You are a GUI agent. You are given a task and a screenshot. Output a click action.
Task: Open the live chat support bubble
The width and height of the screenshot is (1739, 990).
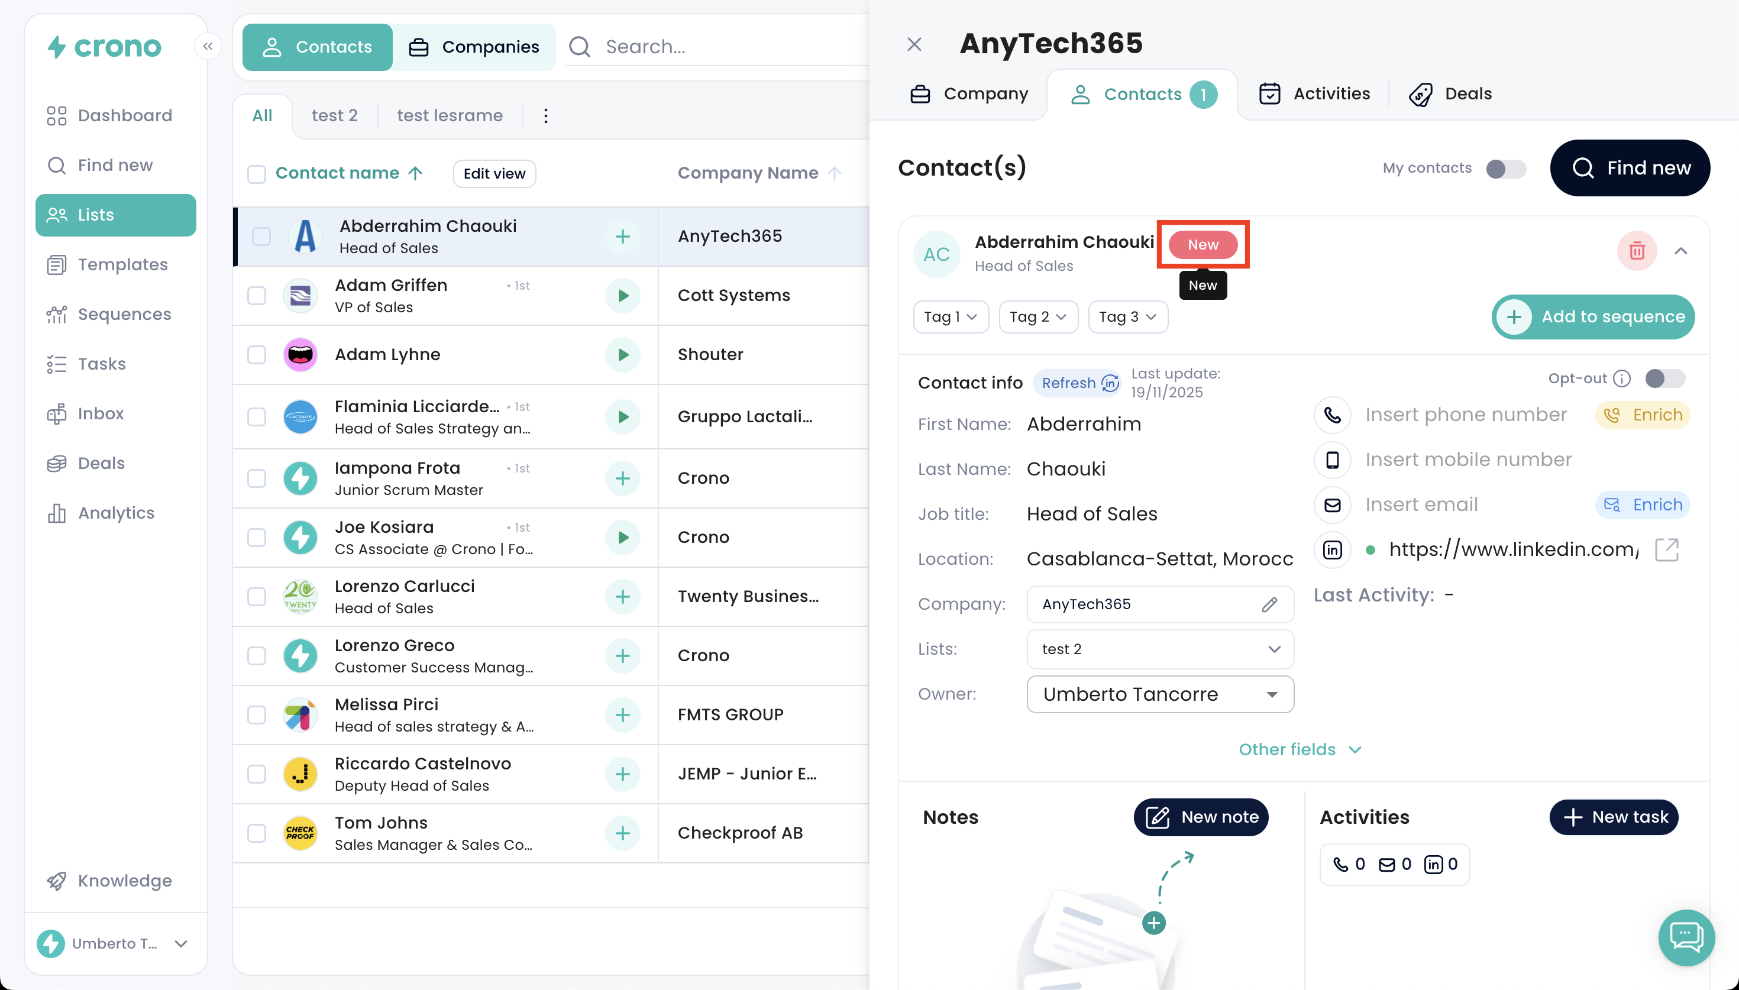tap(1686, 937)
